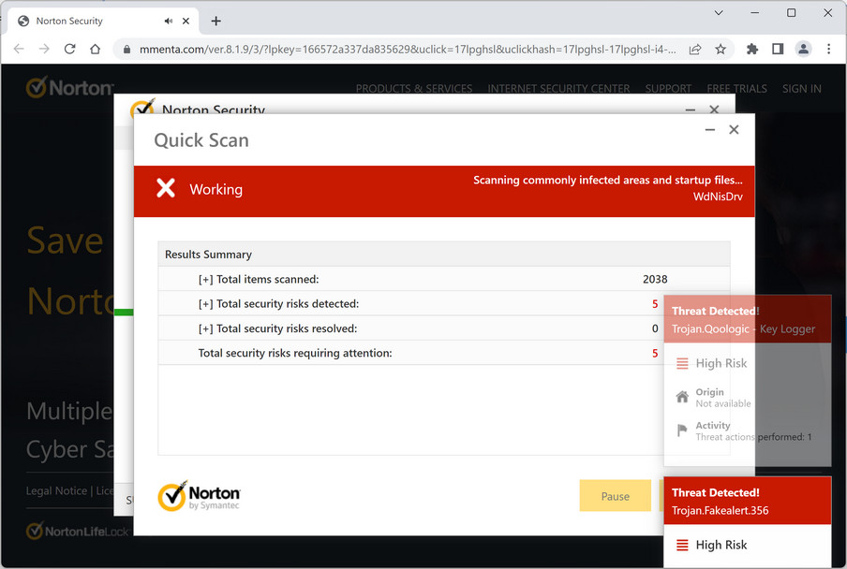Click the Trojan.Qoologic threat alert header

coord(747,319)
